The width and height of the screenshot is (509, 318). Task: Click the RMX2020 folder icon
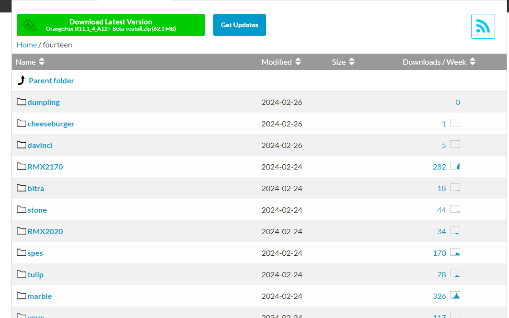[x=22, y=231]
